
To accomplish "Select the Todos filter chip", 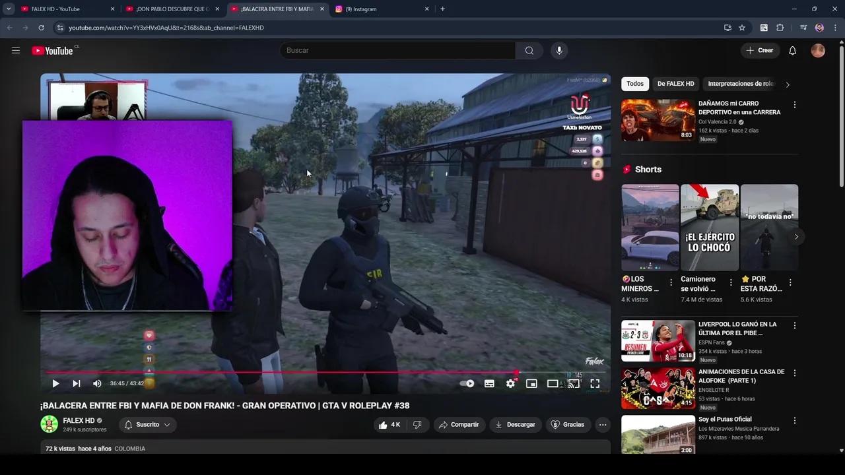I will 635,84.
